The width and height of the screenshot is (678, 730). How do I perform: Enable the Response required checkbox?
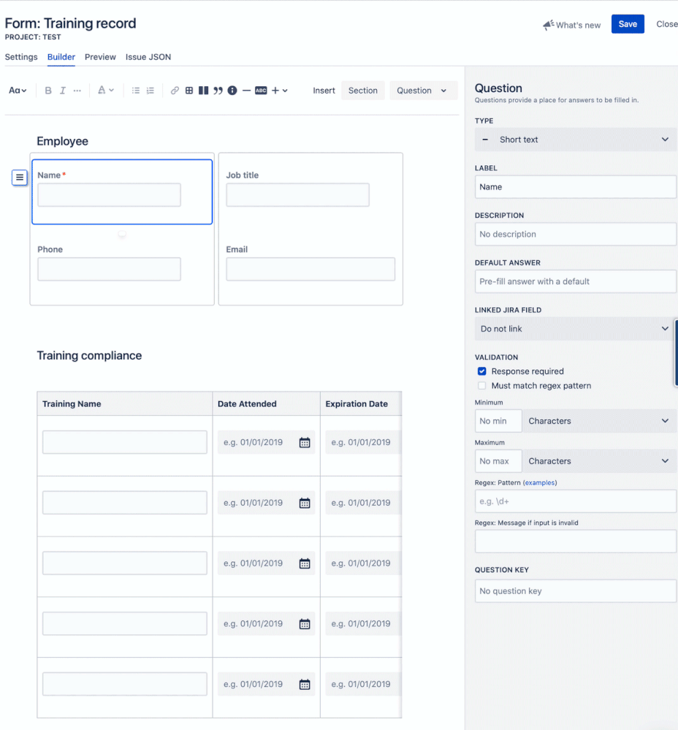[x=481, y=371]
